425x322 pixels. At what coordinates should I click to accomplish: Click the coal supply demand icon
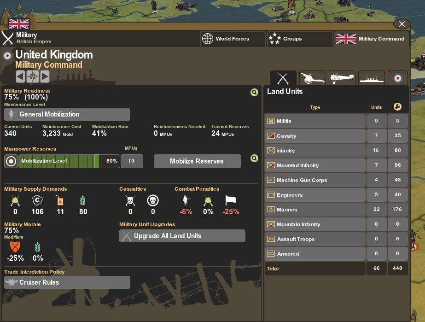(38, 200)
